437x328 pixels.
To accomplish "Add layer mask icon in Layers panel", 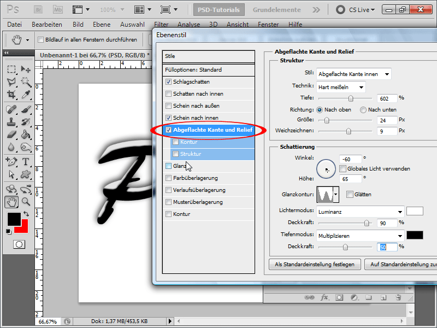I will point(339,297).
